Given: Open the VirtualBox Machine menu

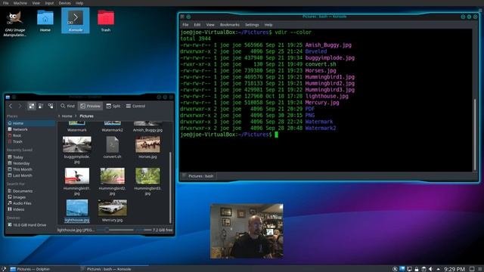Looking at the screenshot, I should pyautogui.click(x=20, y=3).
